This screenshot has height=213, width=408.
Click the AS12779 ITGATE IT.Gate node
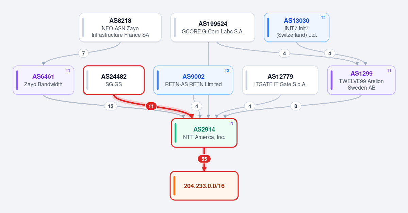280,80
